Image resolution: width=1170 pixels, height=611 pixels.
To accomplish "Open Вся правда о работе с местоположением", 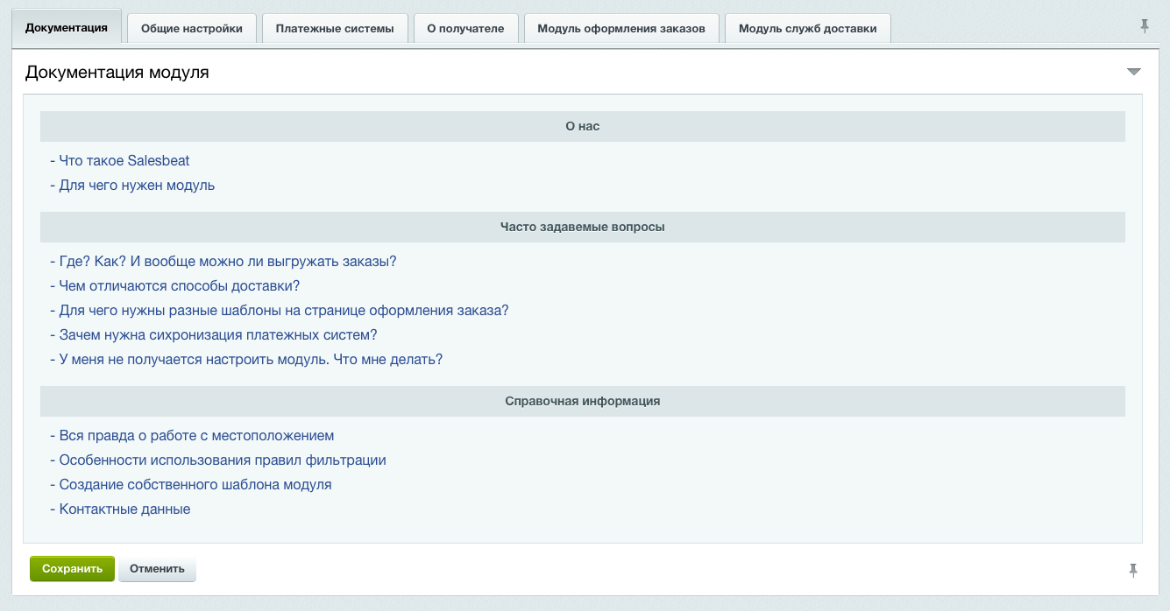I will coord(195,435).
